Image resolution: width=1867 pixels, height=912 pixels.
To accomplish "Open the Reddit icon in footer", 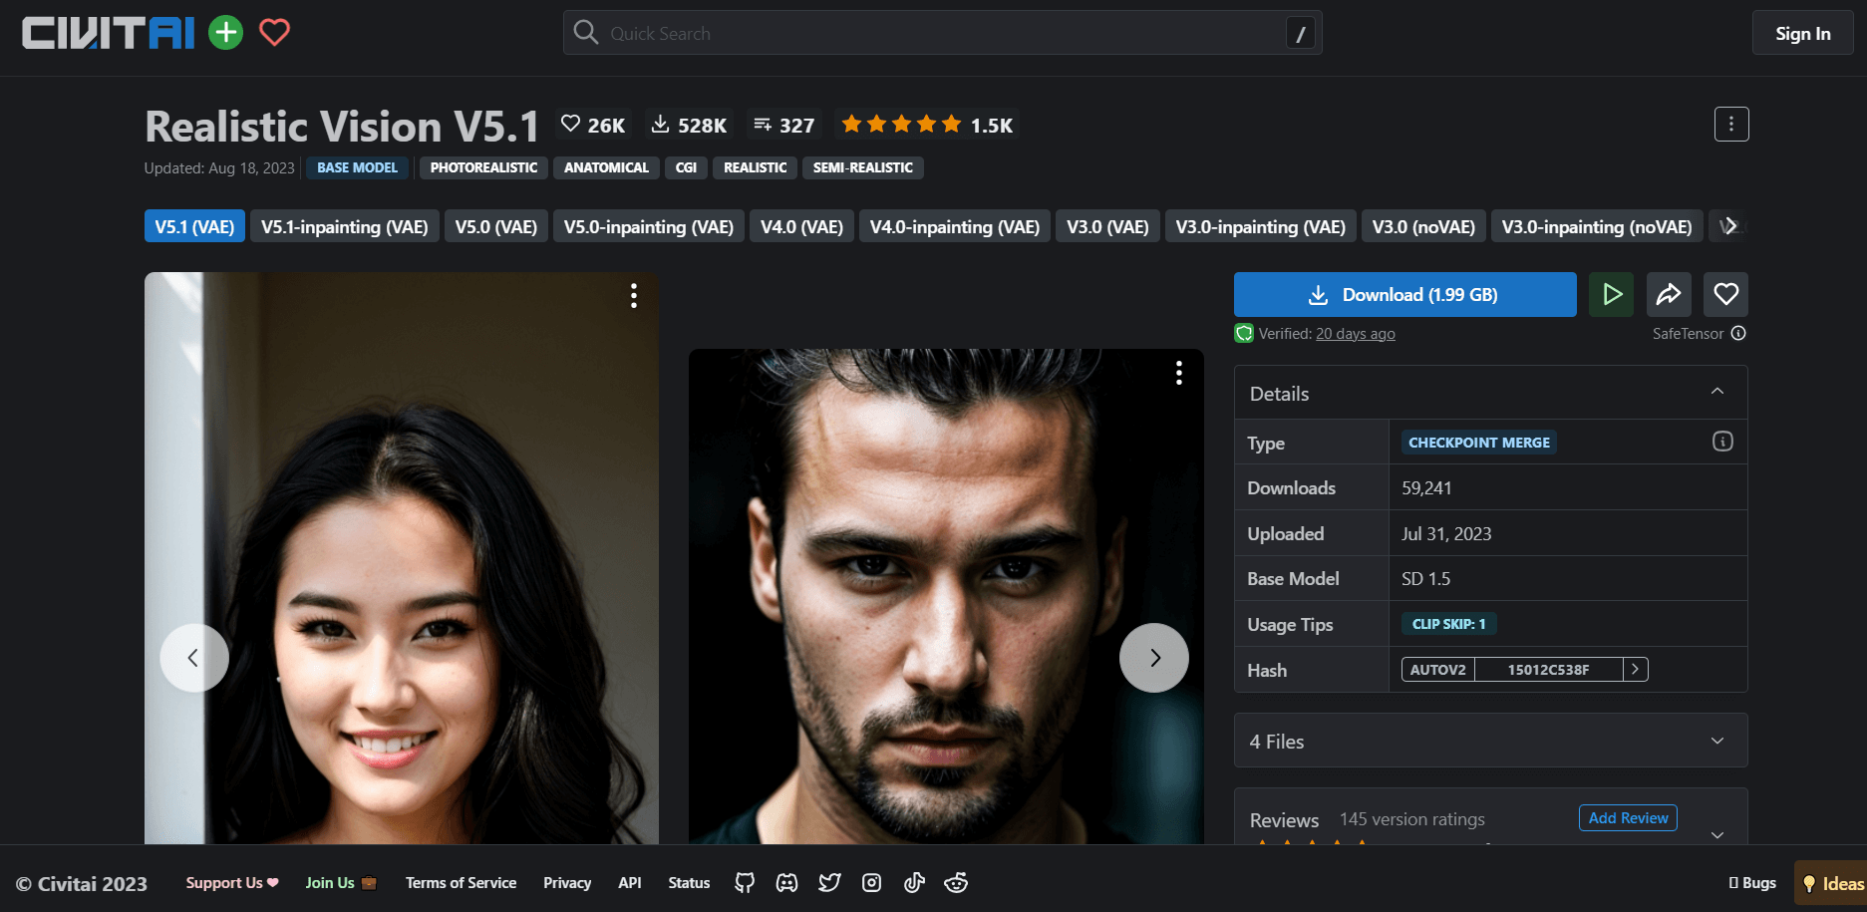I will click(956, 883).
